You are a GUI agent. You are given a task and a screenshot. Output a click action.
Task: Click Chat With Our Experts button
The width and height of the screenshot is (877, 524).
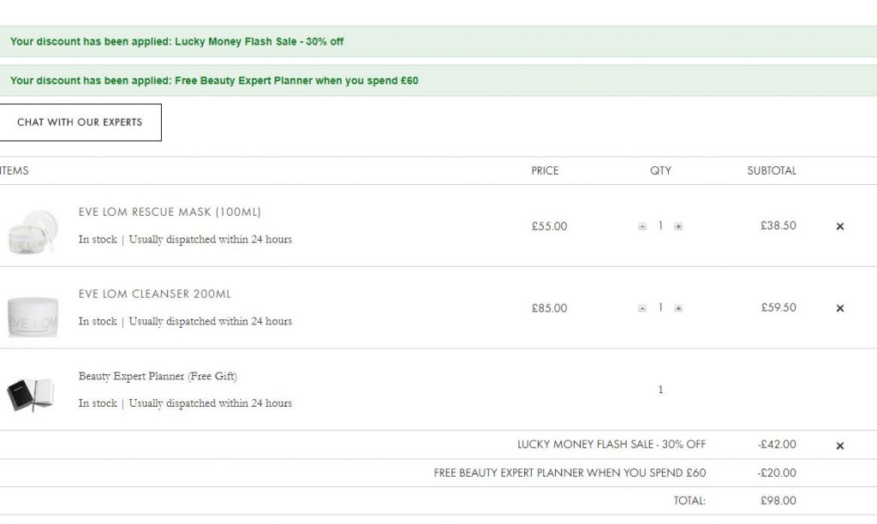tap(80, 122)
